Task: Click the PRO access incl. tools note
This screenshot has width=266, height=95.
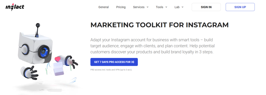Action: tap(111, 70)
